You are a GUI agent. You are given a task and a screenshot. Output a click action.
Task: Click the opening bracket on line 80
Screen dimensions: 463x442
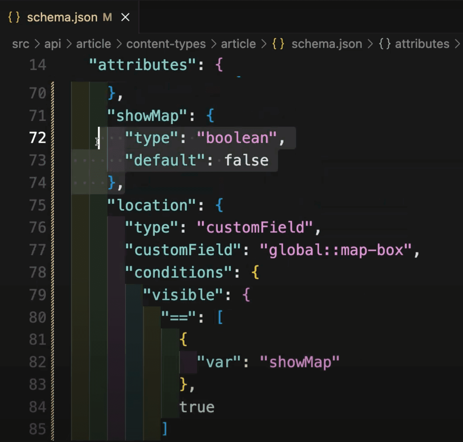point(220,317)
